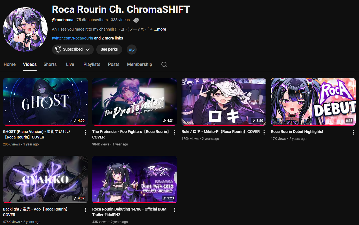The width and height of the screenshot is (359, 225).
Task: Click '205K views • 1 year ago' text
Action: tap(21, 144)
